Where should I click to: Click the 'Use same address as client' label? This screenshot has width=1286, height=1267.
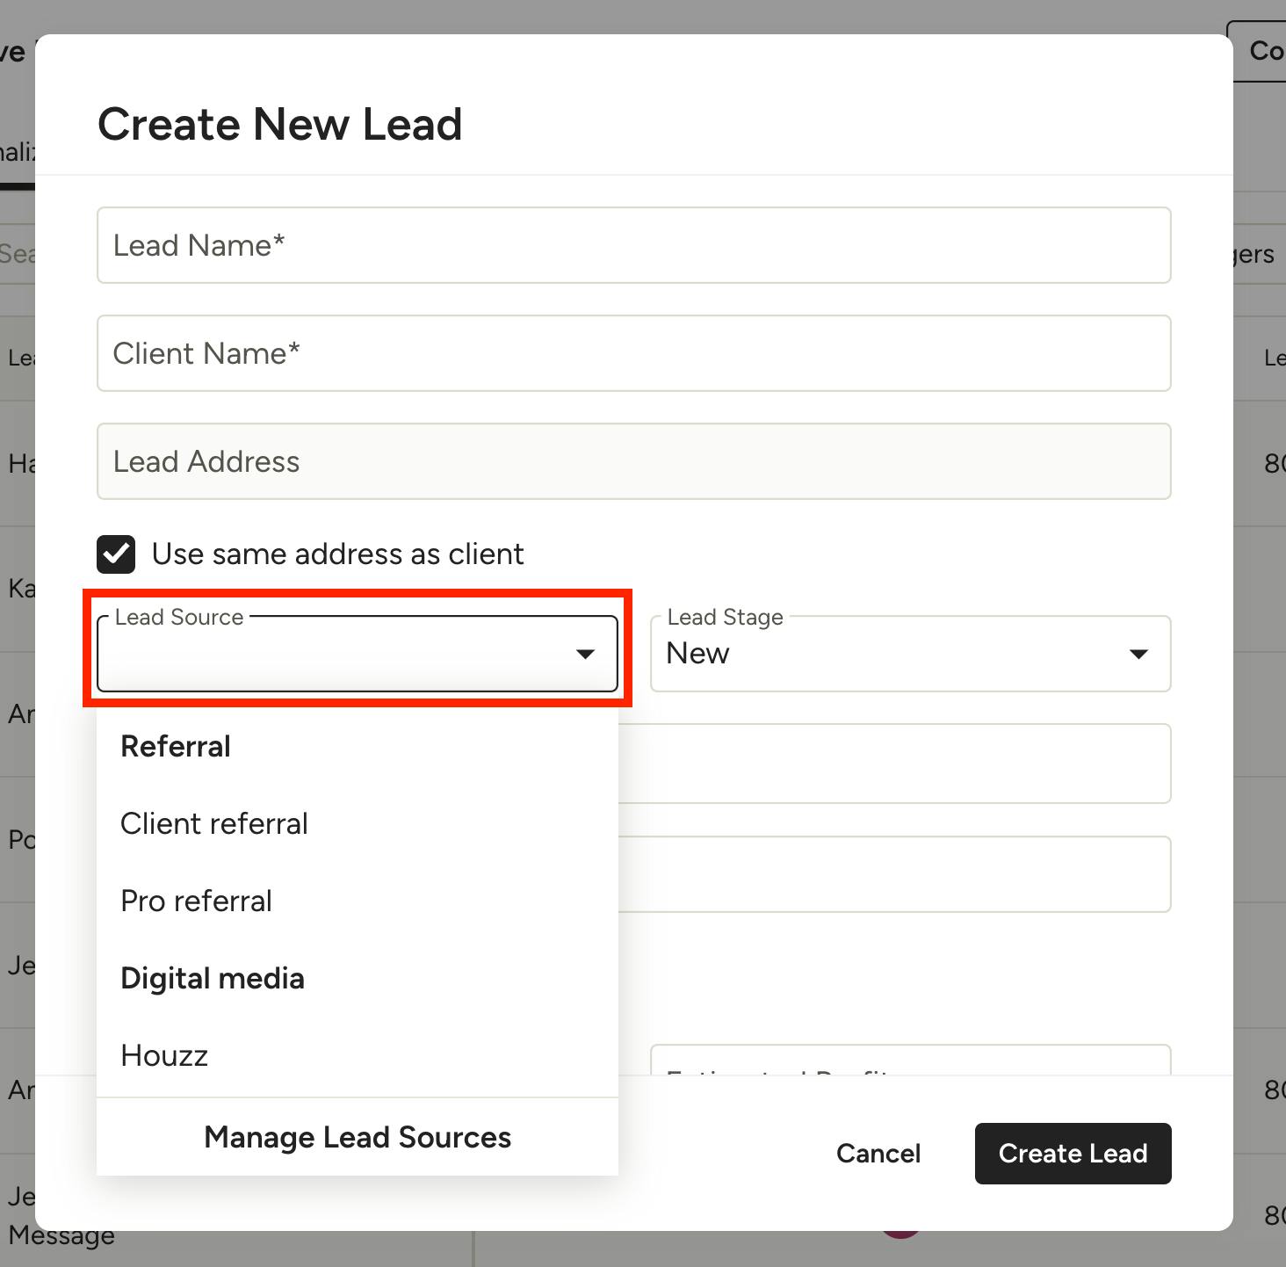(x=337, y=554)
